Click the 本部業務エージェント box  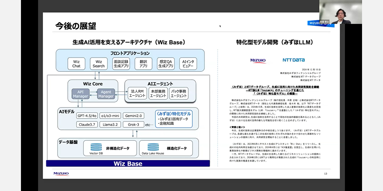click(158, 93)
